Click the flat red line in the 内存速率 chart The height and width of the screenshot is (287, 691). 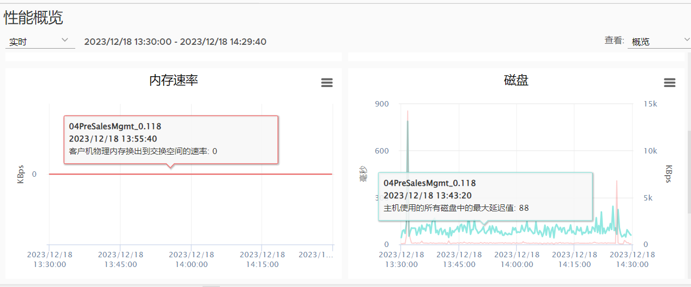tap(191, 174)
